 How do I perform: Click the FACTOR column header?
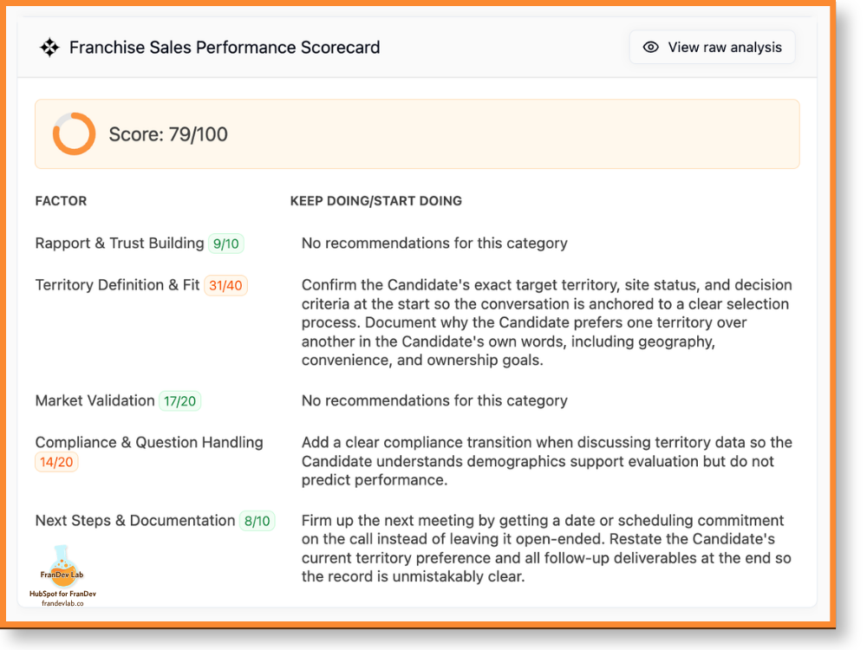[x=61, y=201]
